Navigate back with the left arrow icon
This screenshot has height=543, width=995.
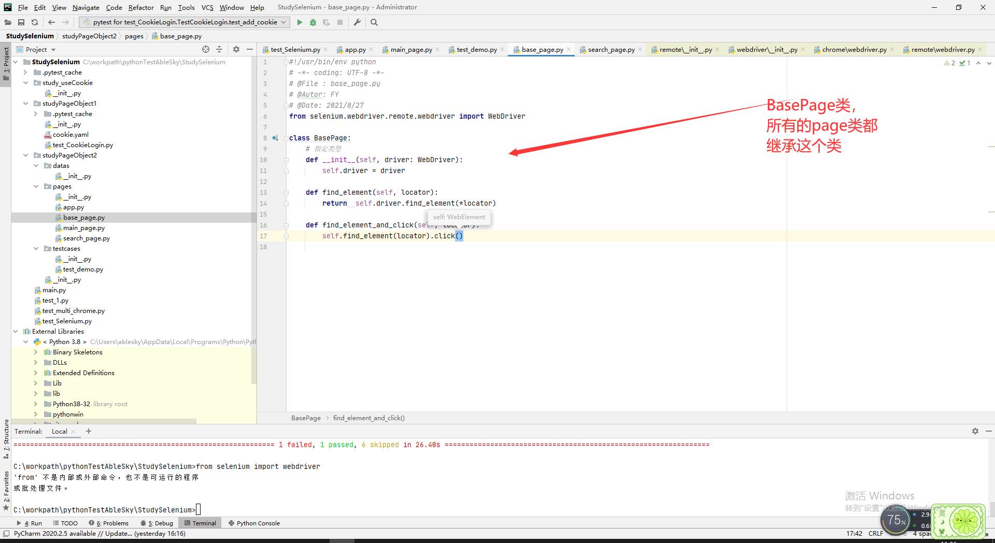(51, 22)
